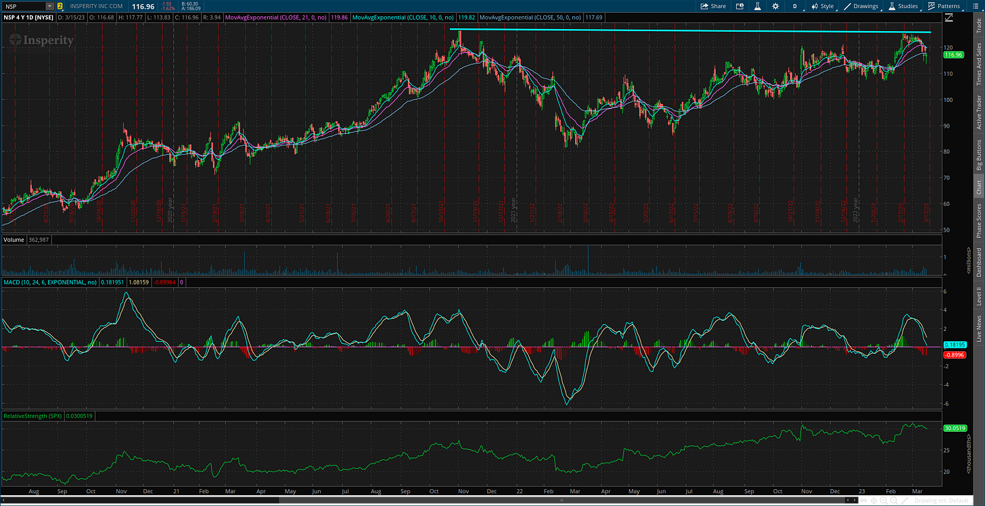Click the MACD (10, 24, 6, EXPONENTIAL) label
The image size is (985, 506).
pos(50,282)
